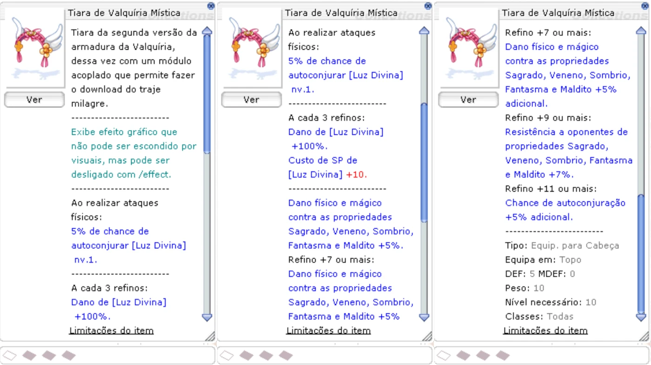This screenshot has width=651, height=365.
Task: Click the line 'DEF: 5 MDEF: 0'
Action: (540, 274)
